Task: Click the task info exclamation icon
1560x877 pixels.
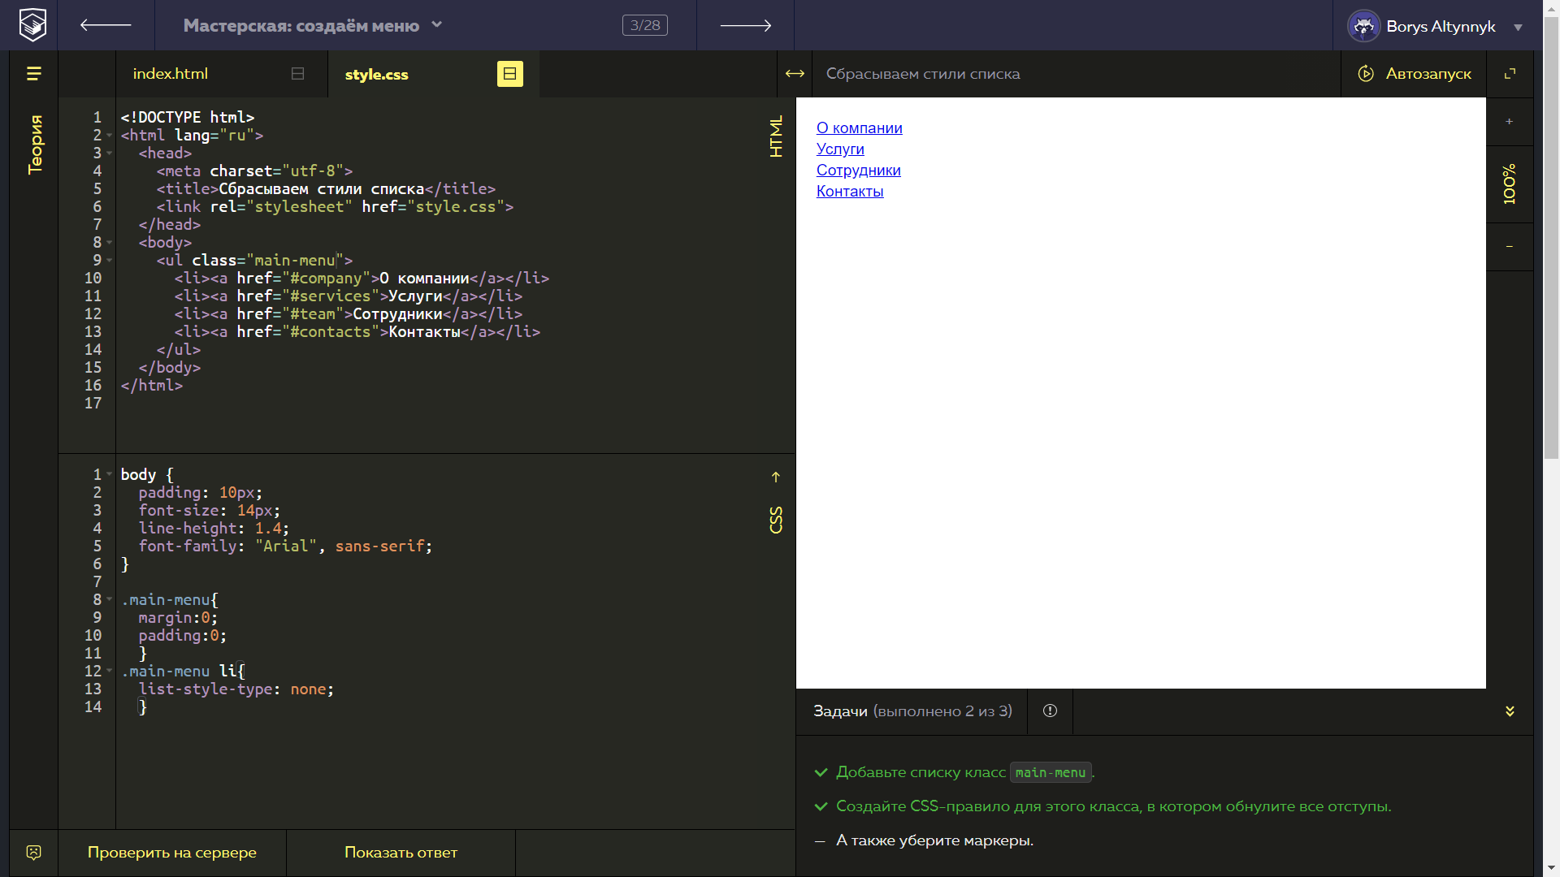Action: pyautogui.click(x=1050, y=711)
